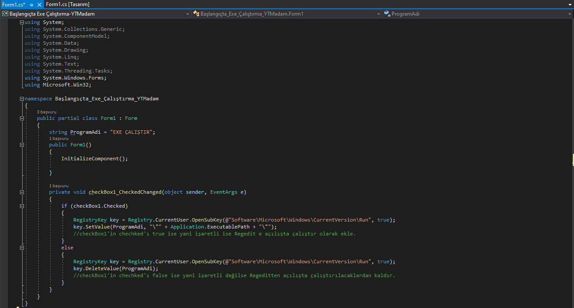Open '3 başvuru' references above class Form1
Image resolution: width=574 pixels, height=308 pixels.
coord(46,112)
